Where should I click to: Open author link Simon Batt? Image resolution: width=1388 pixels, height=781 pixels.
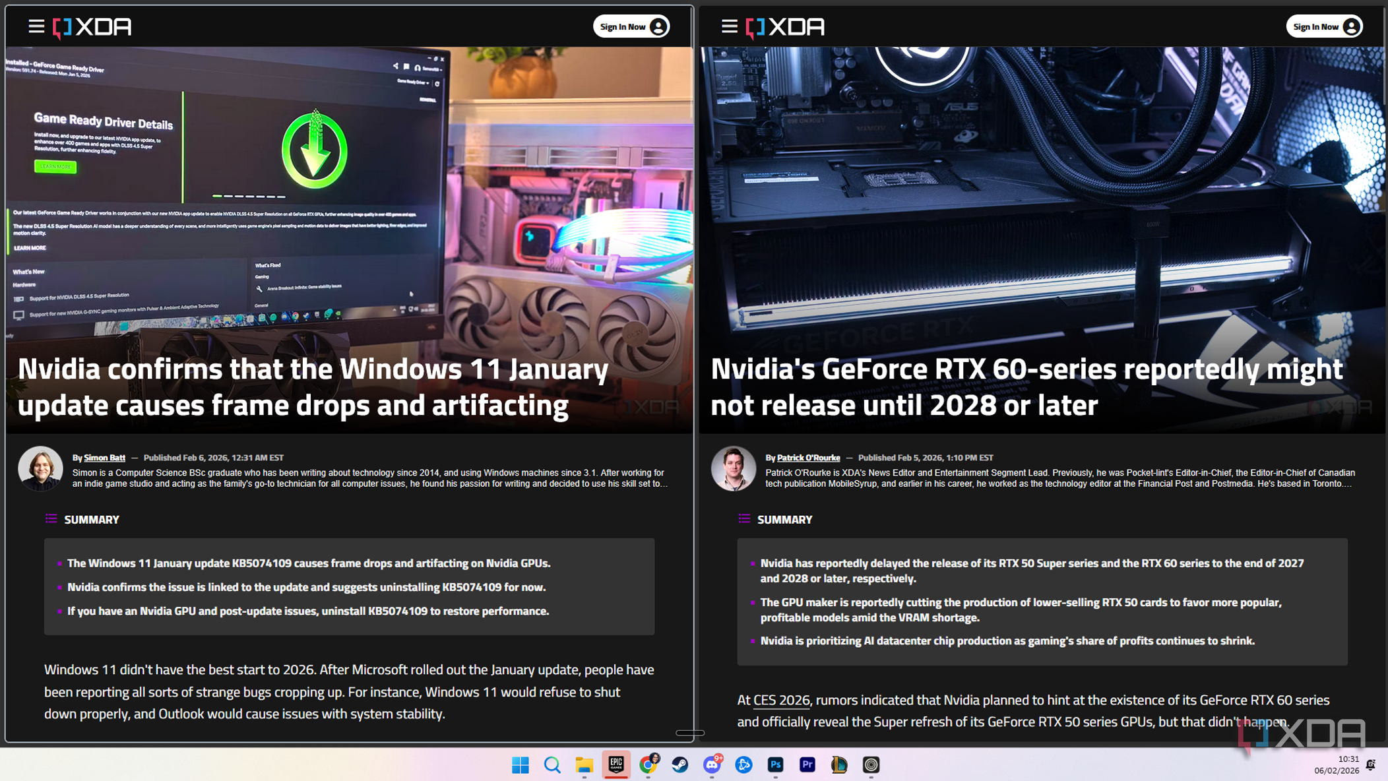(x=104, y=458)
